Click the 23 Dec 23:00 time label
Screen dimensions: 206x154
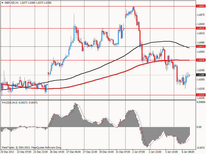41,152
